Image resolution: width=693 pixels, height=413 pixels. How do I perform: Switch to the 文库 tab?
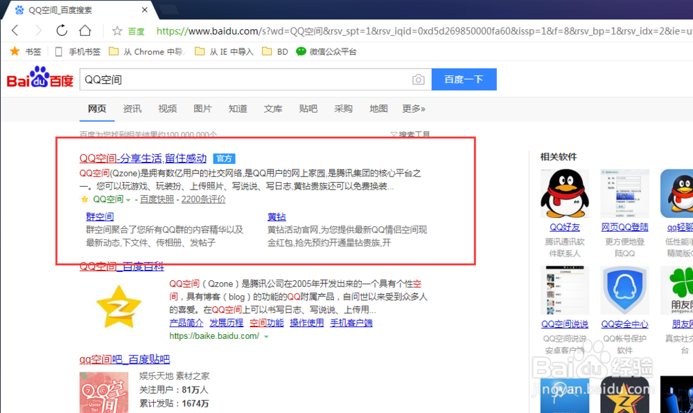coord(273,109)
